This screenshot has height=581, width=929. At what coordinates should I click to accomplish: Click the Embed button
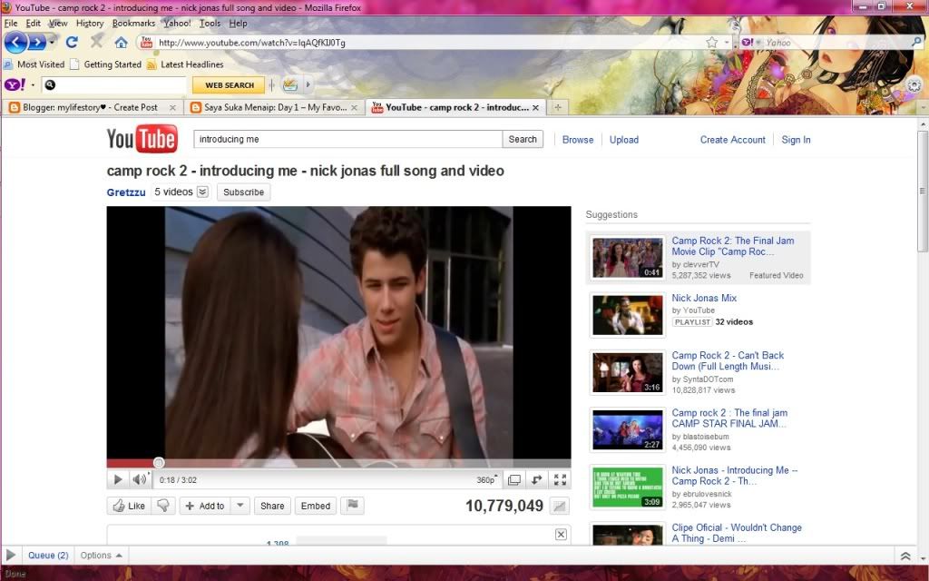315,506
